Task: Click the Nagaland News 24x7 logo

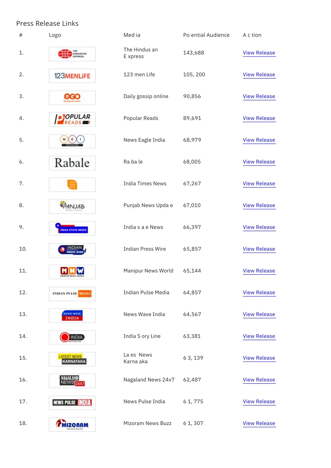Action: [72, 381]
